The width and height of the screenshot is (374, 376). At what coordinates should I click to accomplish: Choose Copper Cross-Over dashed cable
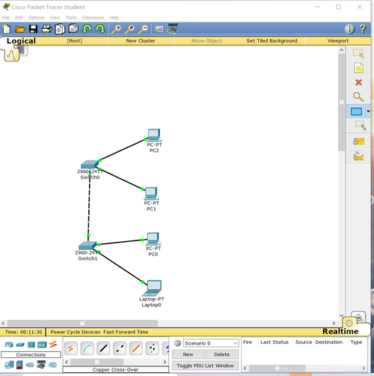pos(120,348)
